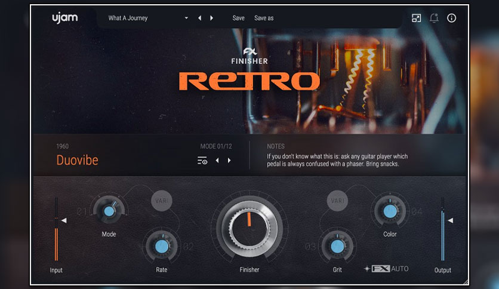Image resolution: width=499 pixels, height=289 pixels.
Task: Click the orange Input meter
Action: tap(56, 229)
